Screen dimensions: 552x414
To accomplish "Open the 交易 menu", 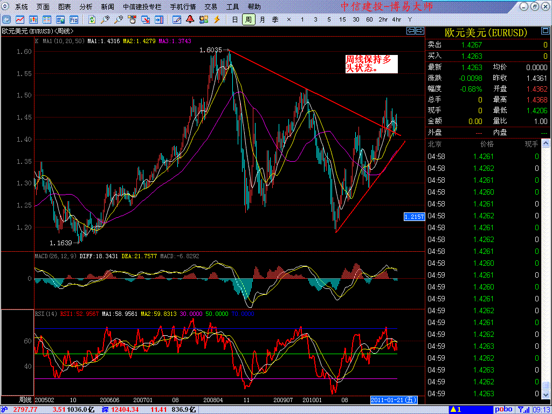I will (x=211, y=6).
